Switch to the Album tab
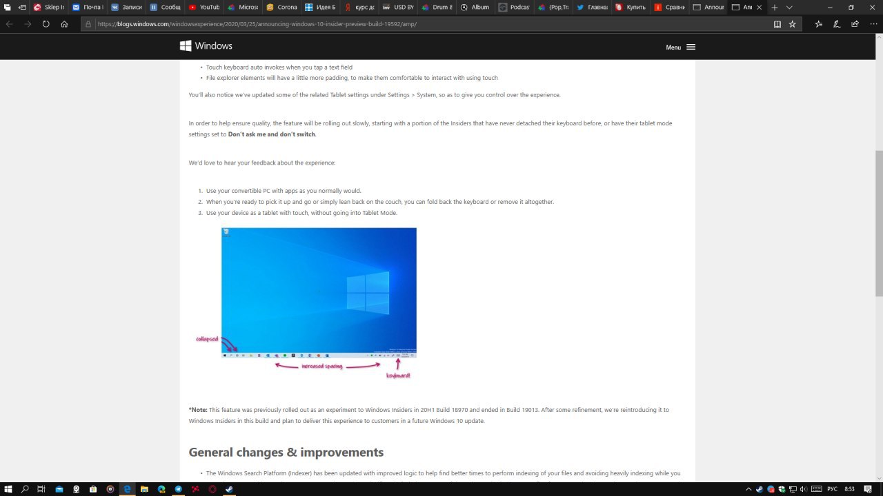This screenshot has width=883, height=496. click(475, 7)
